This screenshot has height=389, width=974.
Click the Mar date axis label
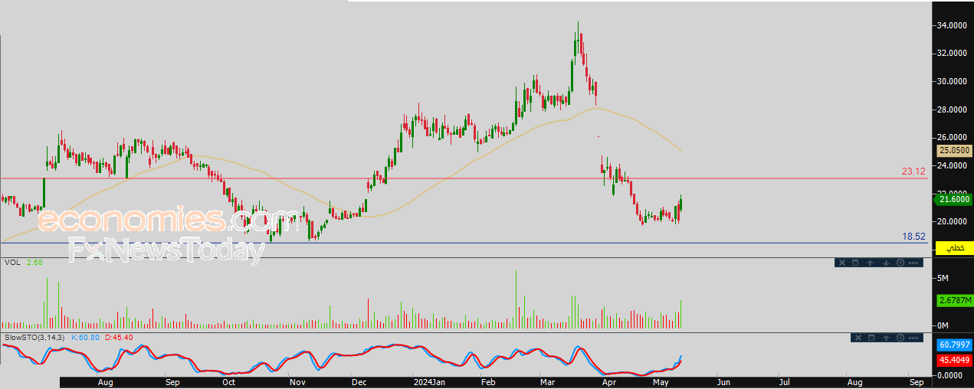coord(547,381)
